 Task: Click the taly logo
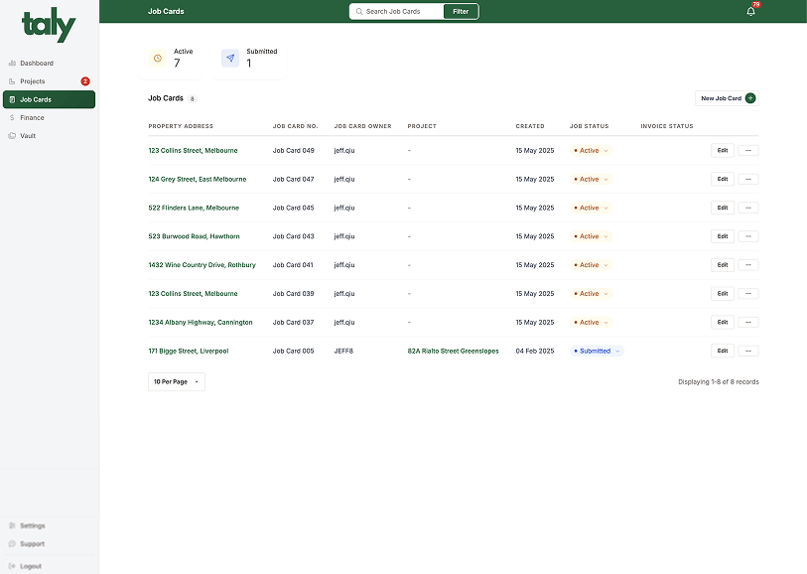49,25
